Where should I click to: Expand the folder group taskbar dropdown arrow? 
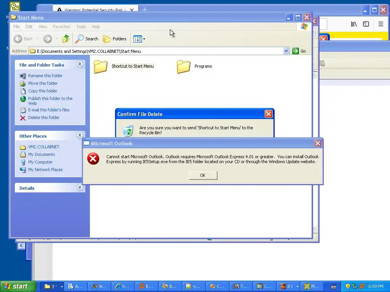coord(62,287)
